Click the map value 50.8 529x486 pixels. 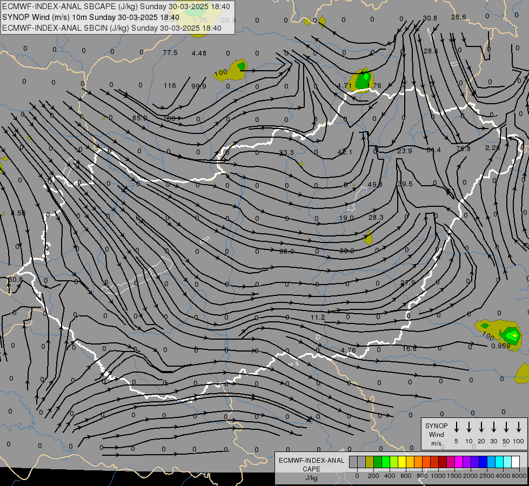point(15,280)
